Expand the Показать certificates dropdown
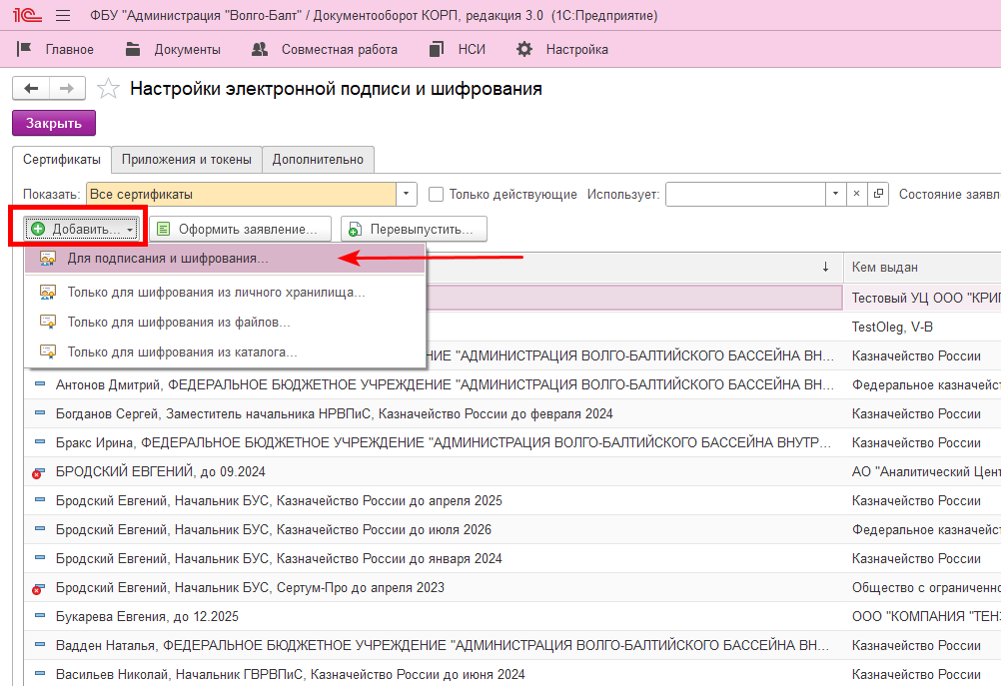The image size is (1001, 686). click(x=407, y=195)
